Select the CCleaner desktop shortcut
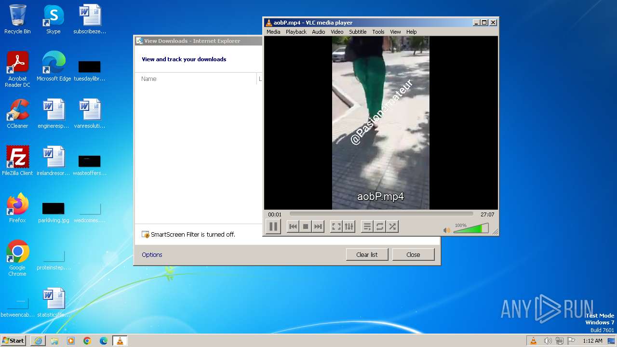 tap(17, 114)
